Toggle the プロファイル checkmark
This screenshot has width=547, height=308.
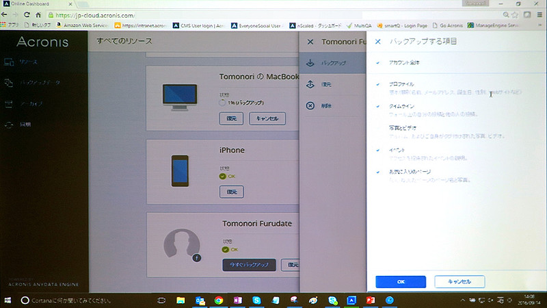point(378,84)
